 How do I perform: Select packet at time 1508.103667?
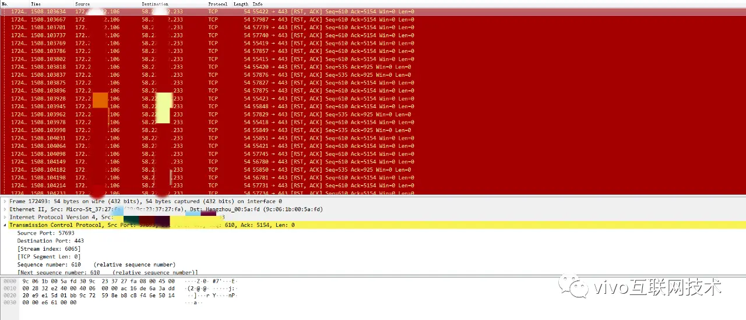pyautogui.click(x=373, y=19)
